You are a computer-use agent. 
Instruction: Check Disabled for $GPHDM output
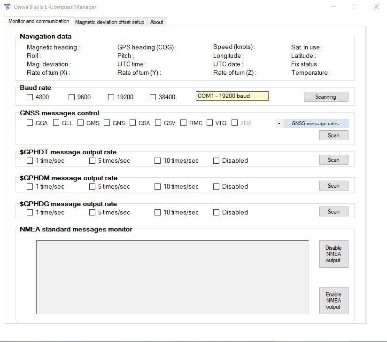click(x=216, y=186)
